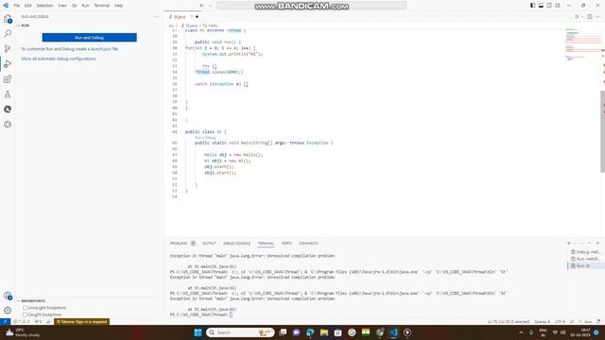Image resolution: width=605 pixels, height=340 pixels.
Task: Close the unsaved St.java tab dot
Action: (x=197, y=17)
